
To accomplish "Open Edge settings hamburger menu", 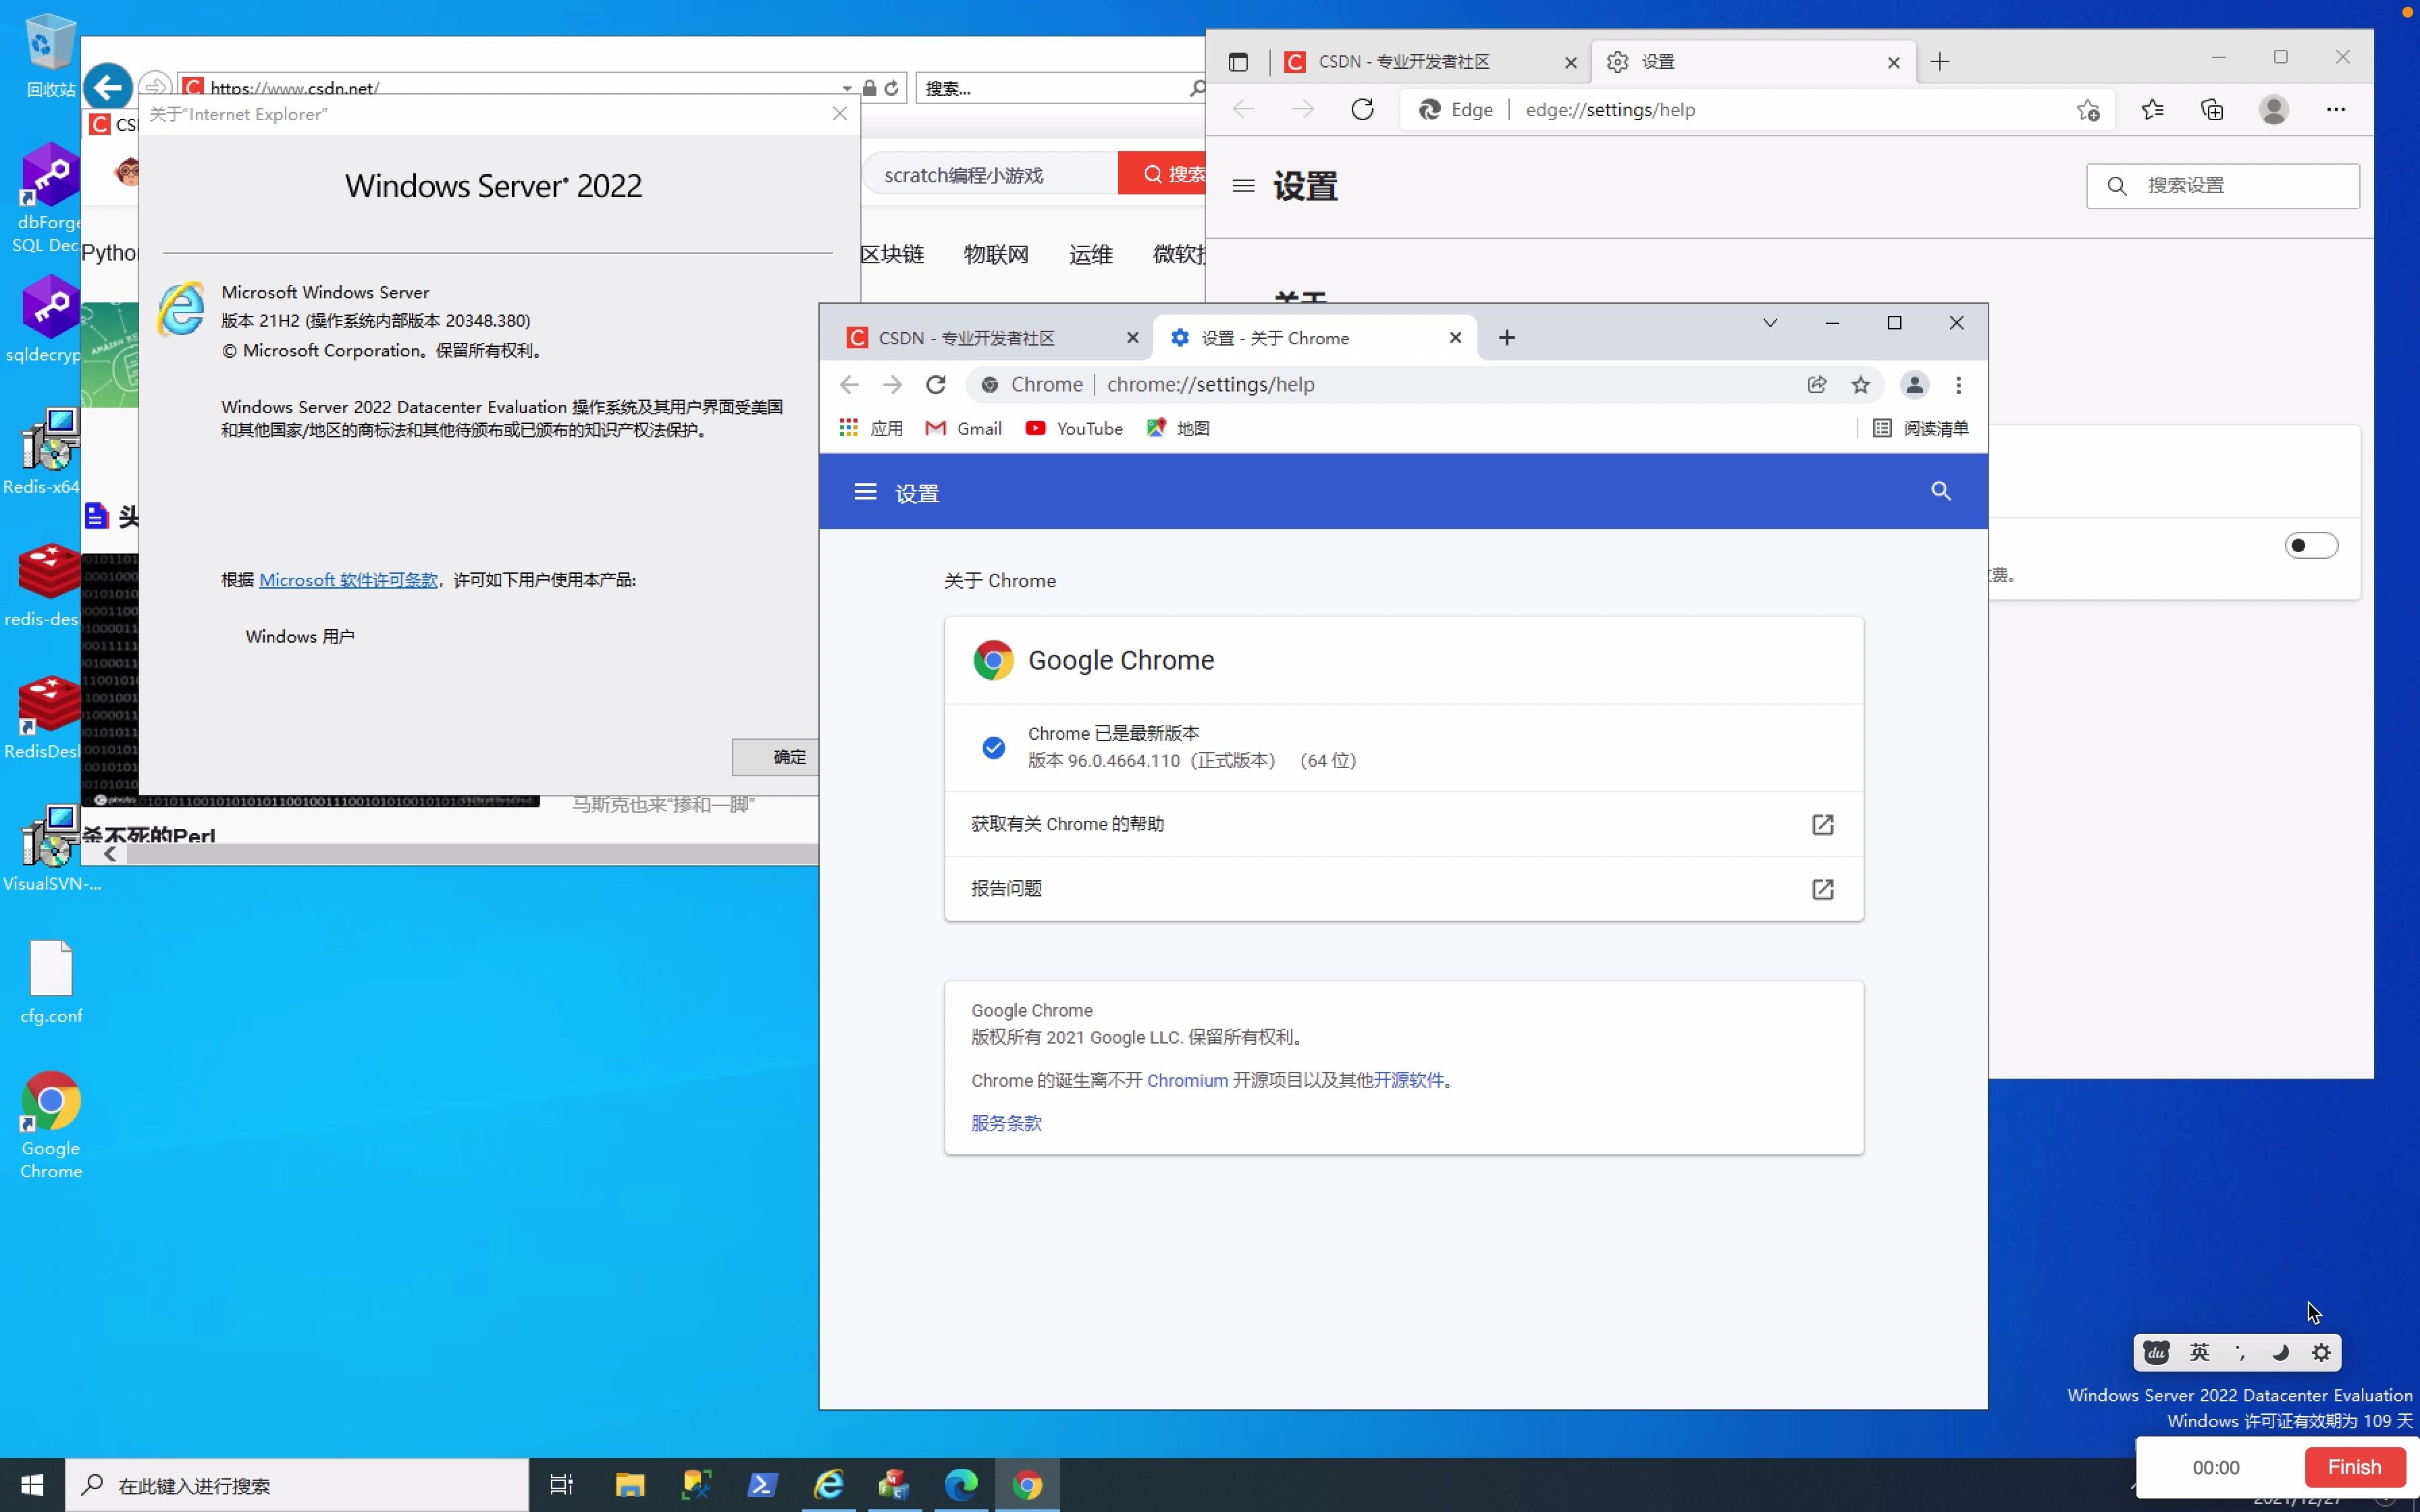I will [x=1243, y=186].
